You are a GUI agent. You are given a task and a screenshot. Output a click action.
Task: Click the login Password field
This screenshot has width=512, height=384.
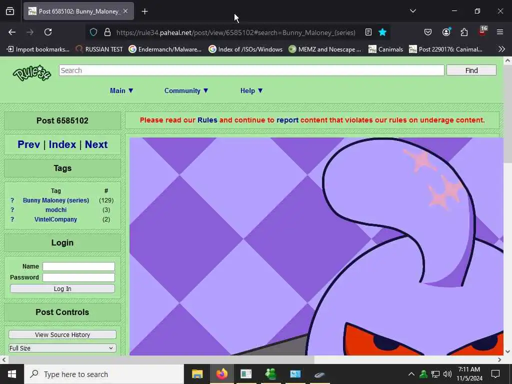(x=78, y=277)
